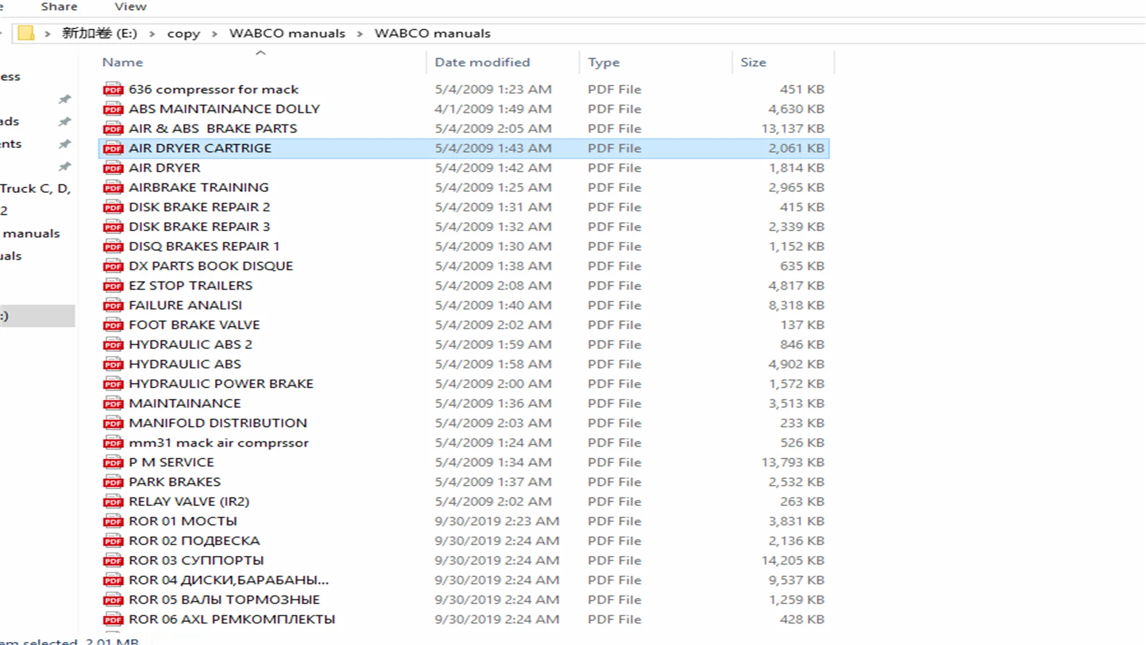Click PDF icon of DX PARTS BOOK DISQUE
Screen dimensions: 1146x645
pos(113,266)
